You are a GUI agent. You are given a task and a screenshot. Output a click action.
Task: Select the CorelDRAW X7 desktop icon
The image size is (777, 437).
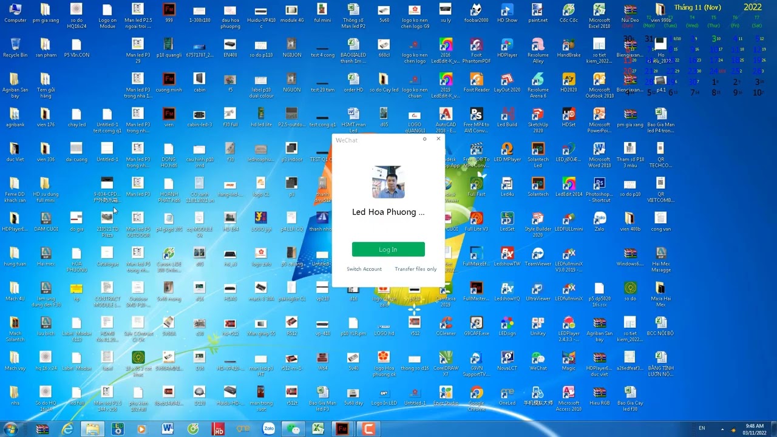(446, 364)
